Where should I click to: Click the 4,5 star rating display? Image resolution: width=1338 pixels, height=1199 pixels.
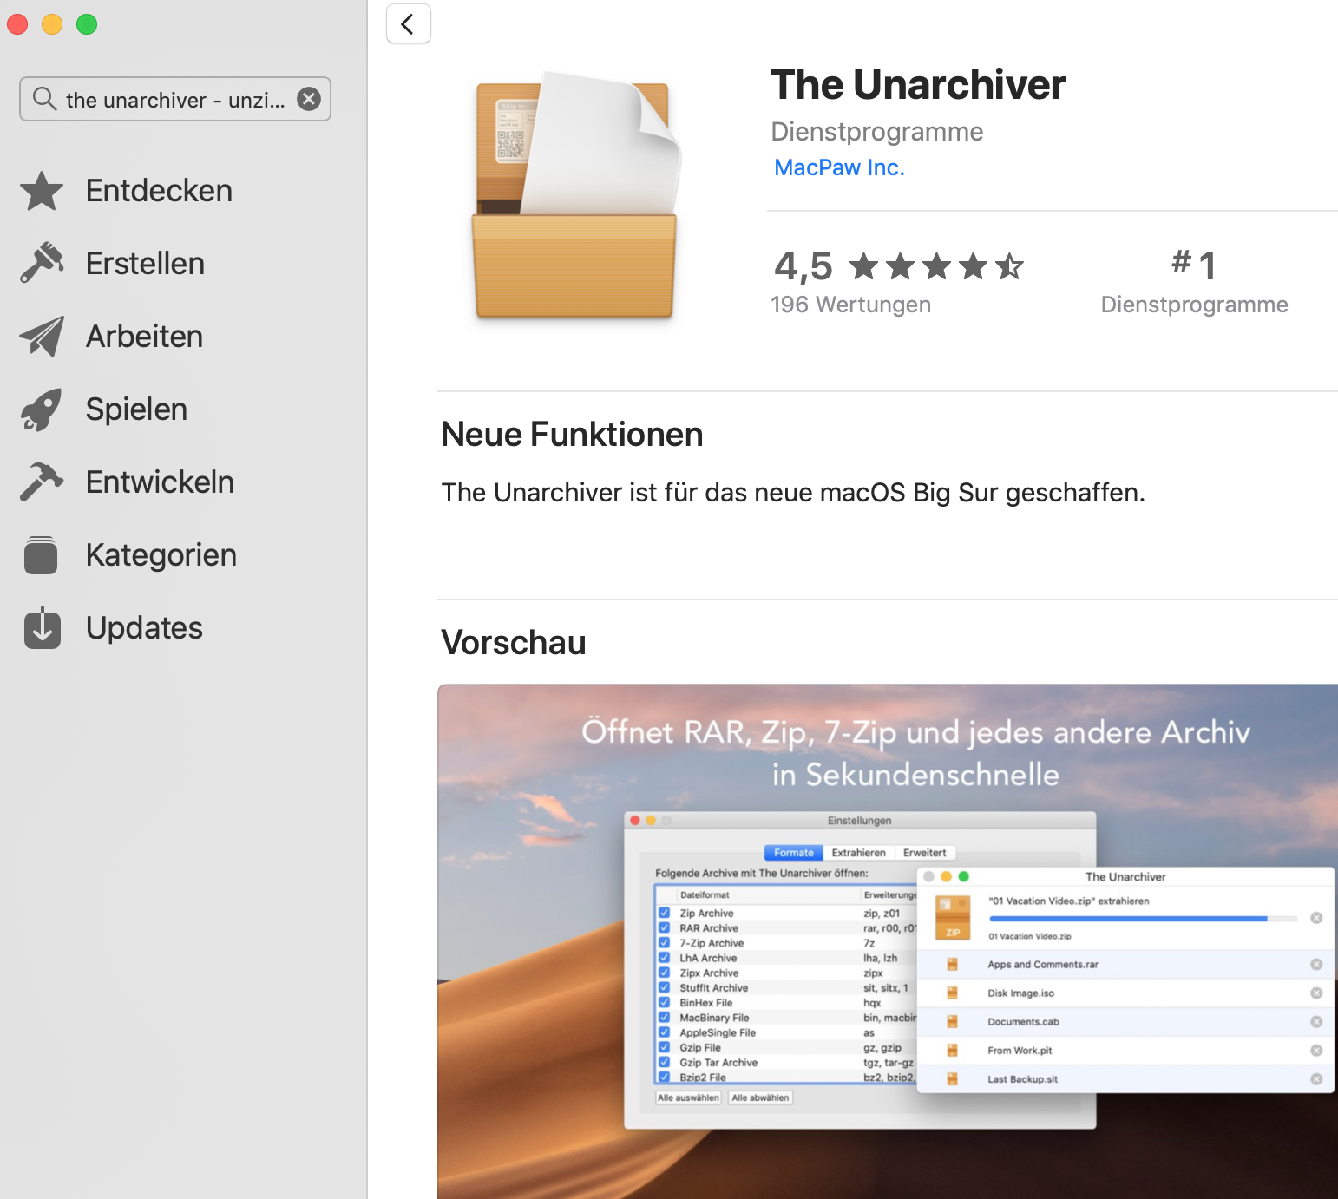click(899, 266)
